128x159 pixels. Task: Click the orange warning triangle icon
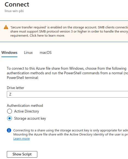click(6, 27)
